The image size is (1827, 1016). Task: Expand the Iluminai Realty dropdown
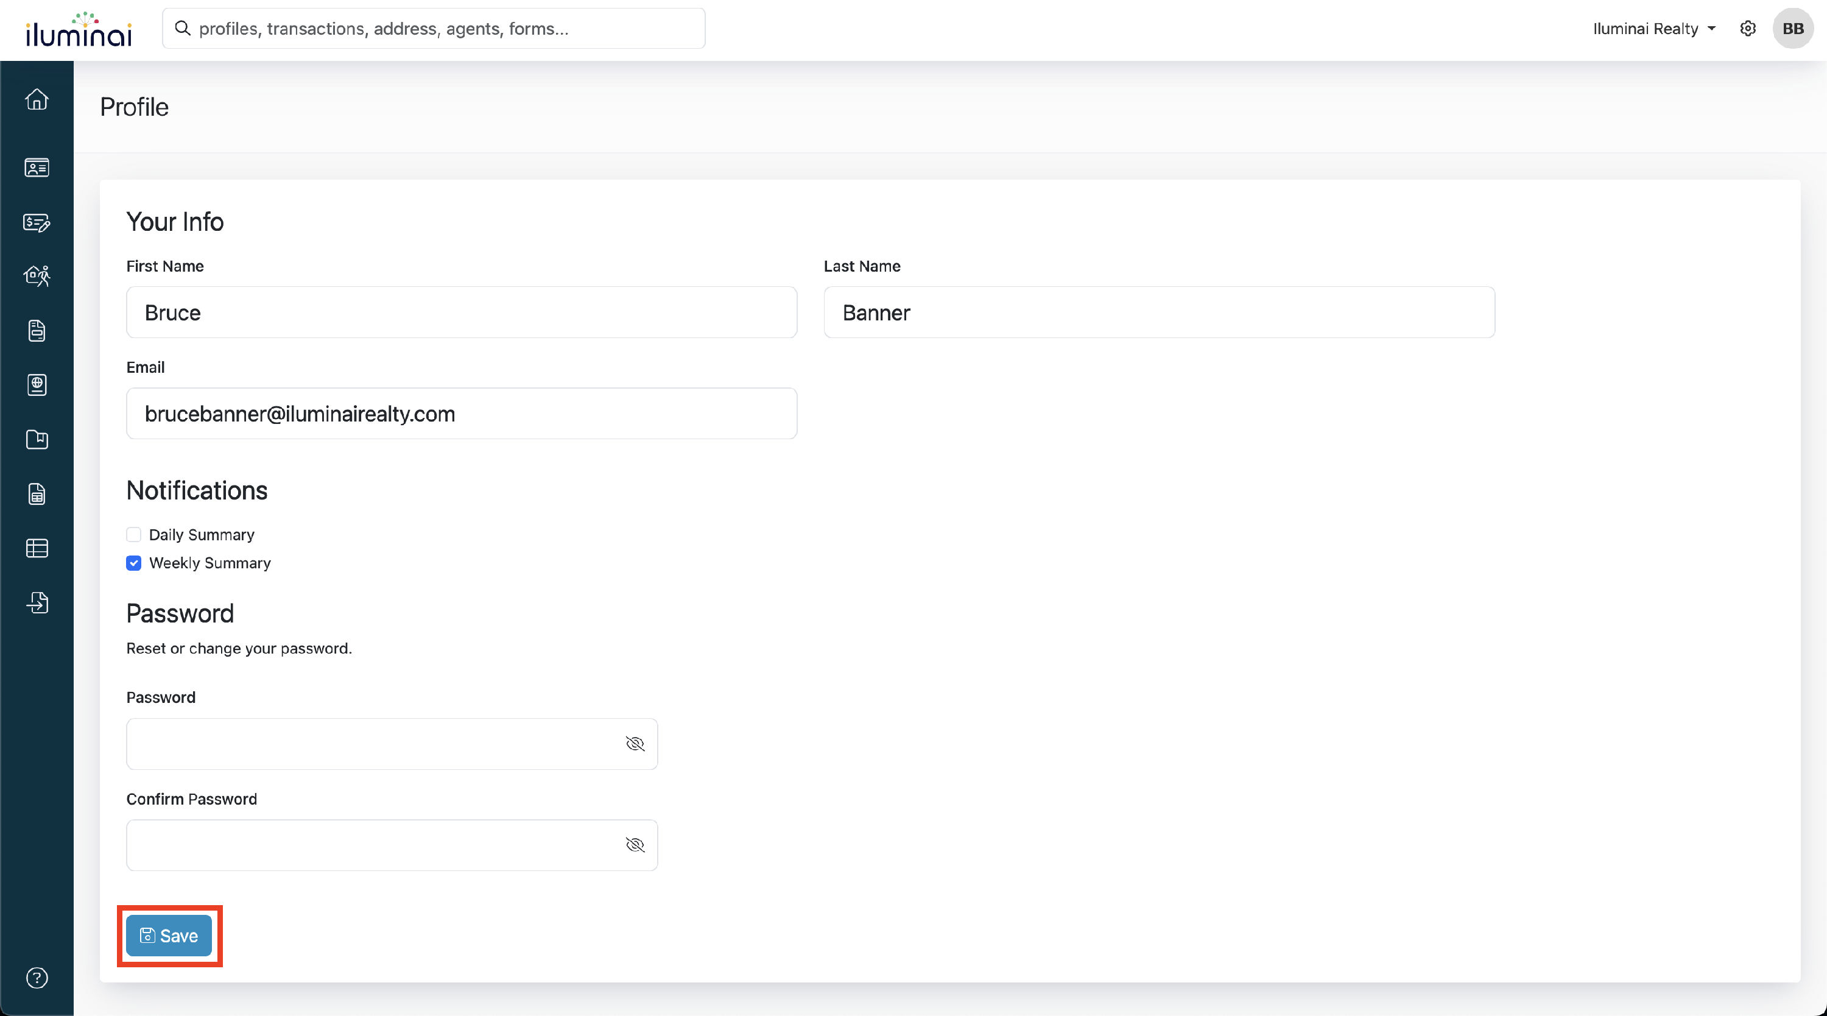pyautogui.click(x=1653, y=29)
